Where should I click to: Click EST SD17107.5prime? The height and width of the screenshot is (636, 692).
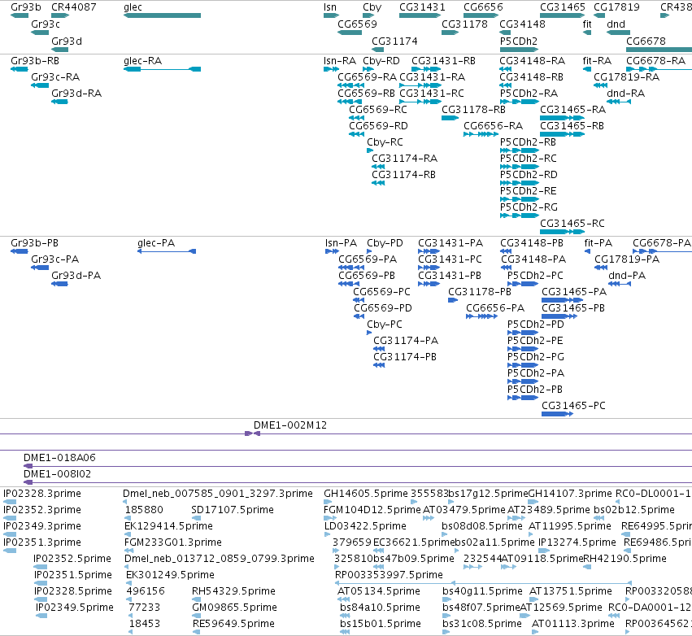tap(232, 510)
